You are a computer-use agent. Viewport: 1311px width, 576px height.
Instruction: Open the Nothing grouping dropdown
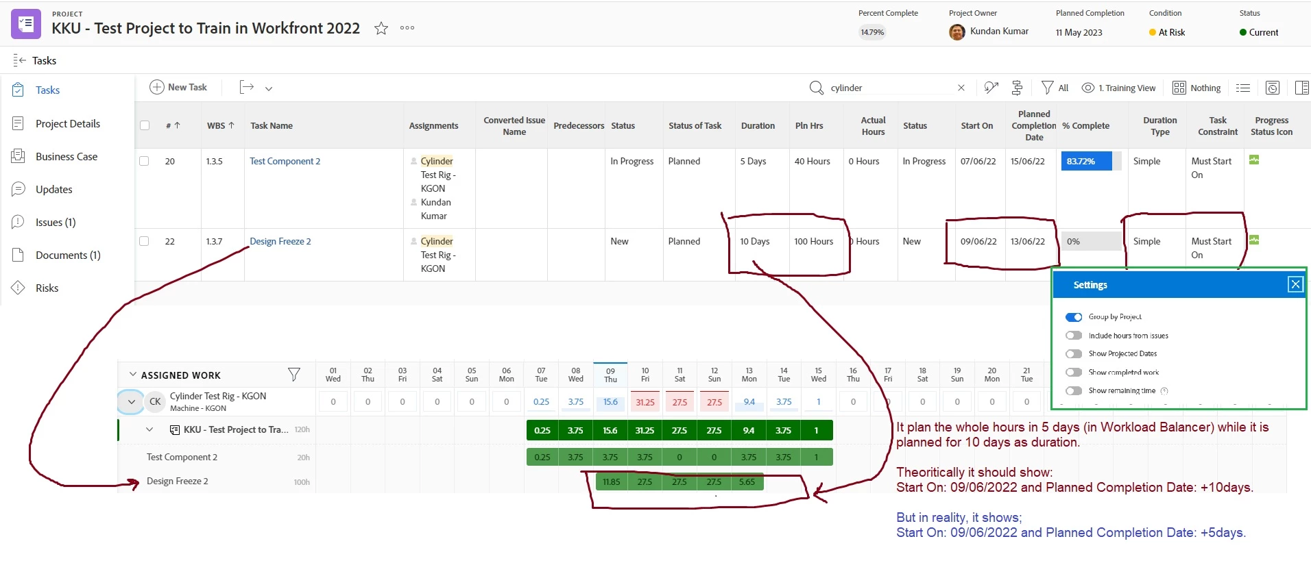point(1197,88)
